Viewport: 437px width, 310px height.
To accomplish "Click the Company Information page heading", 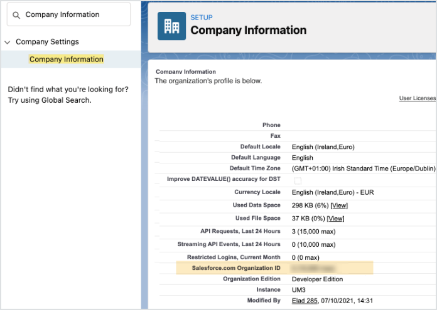I will click(249, 30).
